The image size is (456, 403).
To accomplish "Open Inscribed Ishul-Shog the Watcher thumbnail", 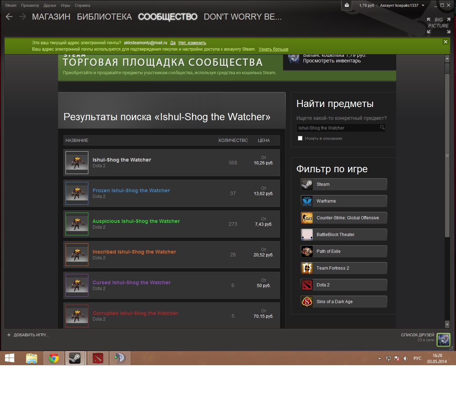I will [x=77, y=255].
